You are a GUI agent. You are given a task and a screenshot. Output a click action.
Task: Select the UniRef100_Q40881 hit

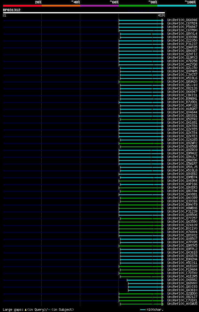[x=182, y=195]
